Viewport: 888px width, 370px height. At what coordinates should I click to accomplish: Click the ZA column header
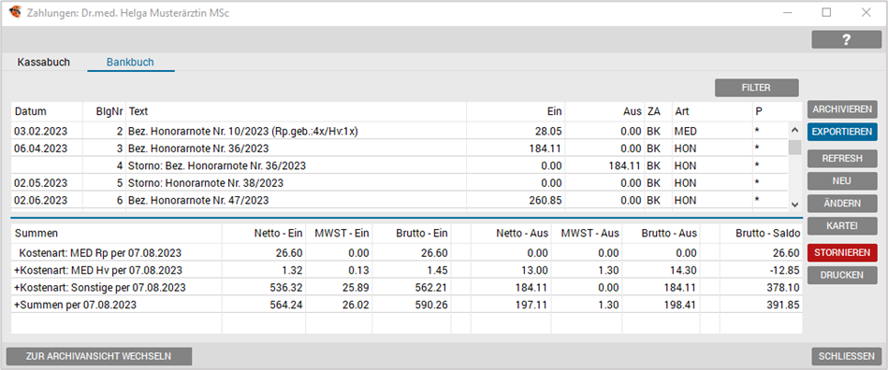[658, 111]
